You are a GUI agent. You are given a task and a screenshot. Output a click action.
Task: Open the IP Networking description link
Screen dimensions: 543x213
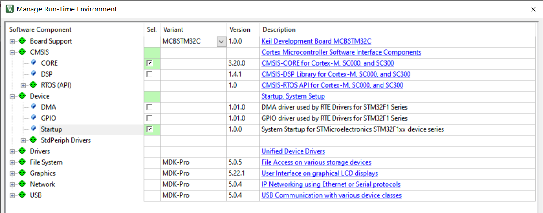(331, 184)
